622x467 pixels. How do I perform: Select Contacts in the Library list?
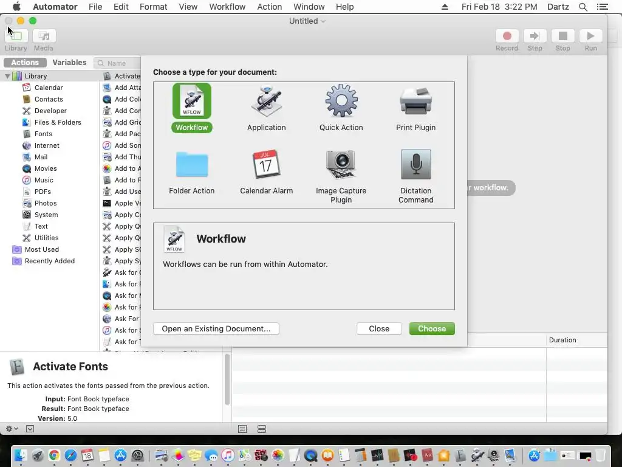(x=49, y=99)
